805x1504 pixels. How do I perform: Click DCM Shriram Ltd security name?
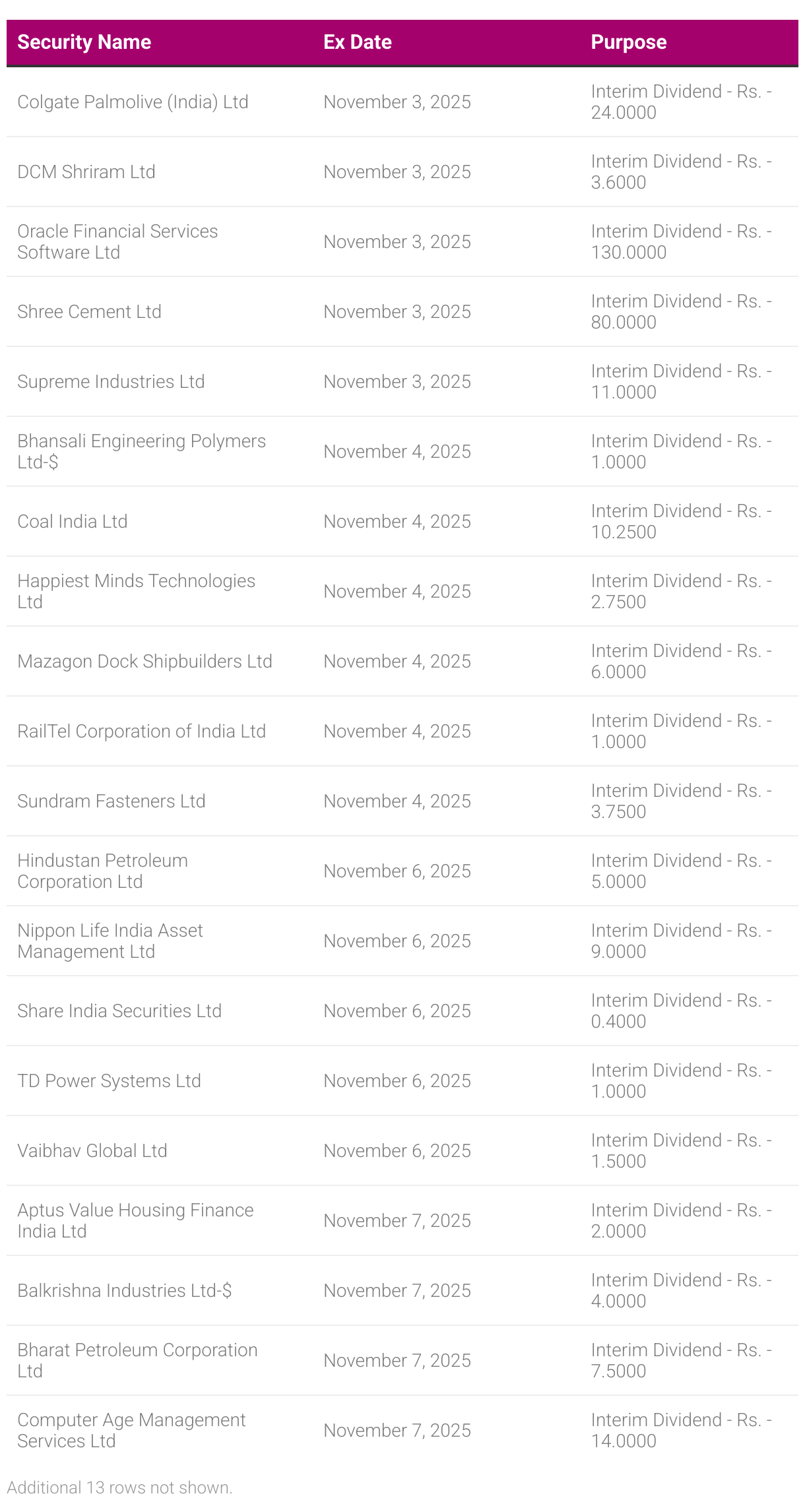86,172
